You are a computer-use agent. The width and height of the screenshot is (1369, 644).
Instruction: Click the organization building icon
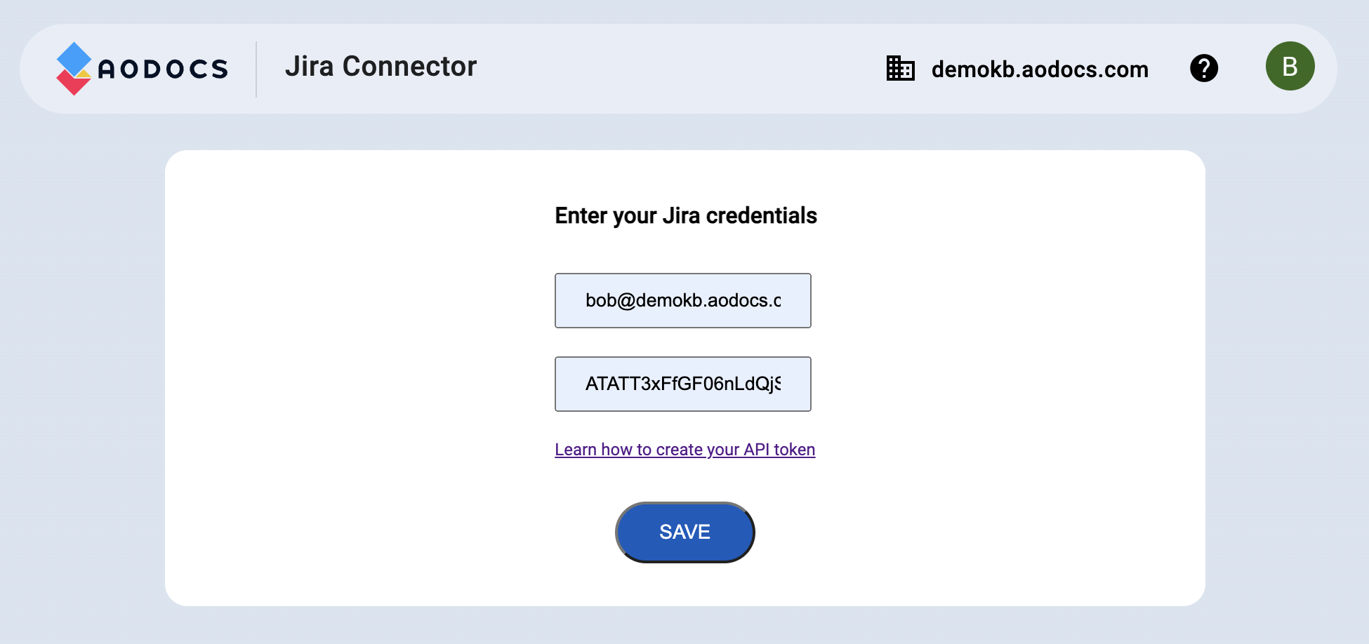[x=900, y=69]
